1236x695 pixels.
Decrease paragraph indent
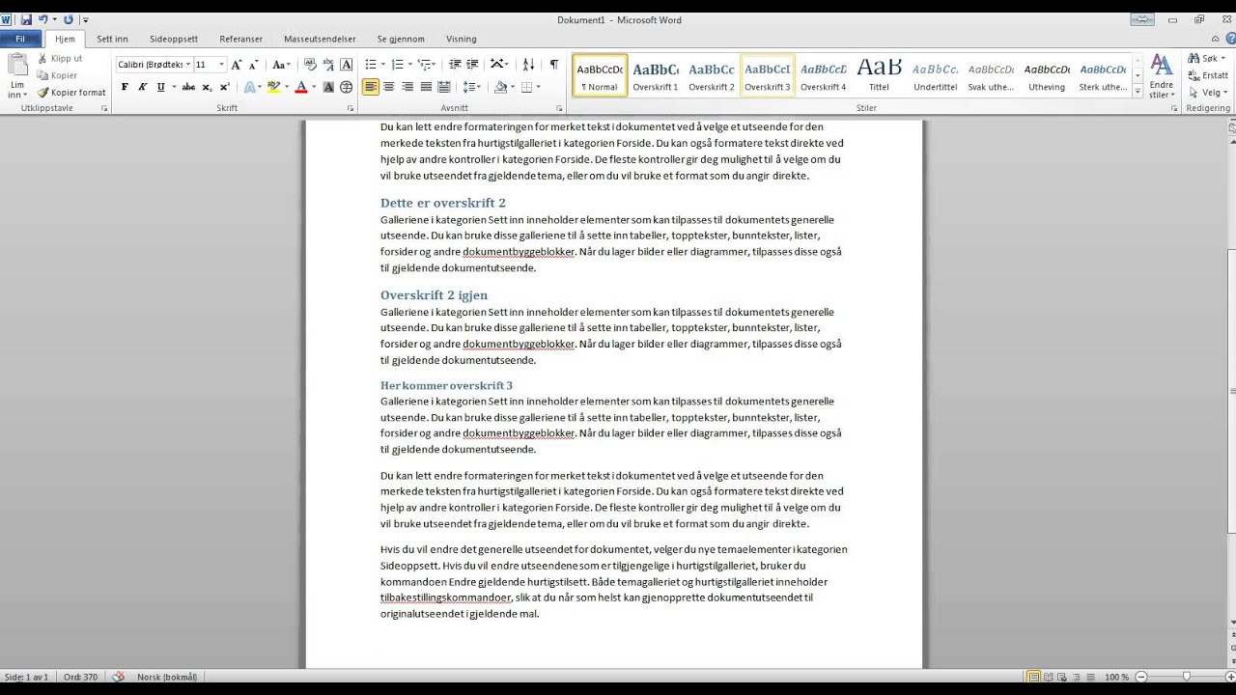[x=454, y=65]
